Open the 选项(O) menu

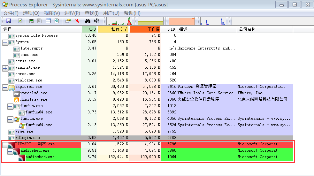pos(31,13)
